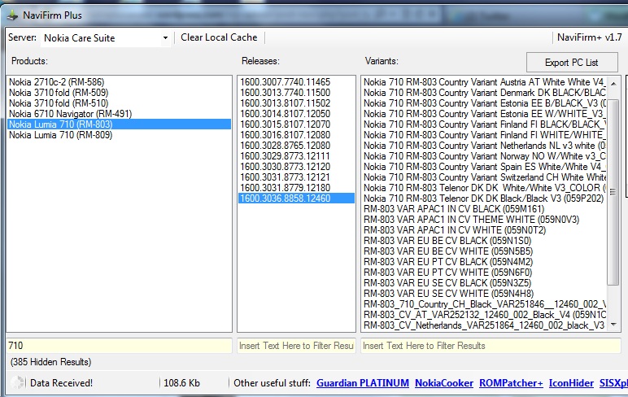628x397 pixels.
Task: Select release 1600.3013.7740.11500
Action: point(296,93)
